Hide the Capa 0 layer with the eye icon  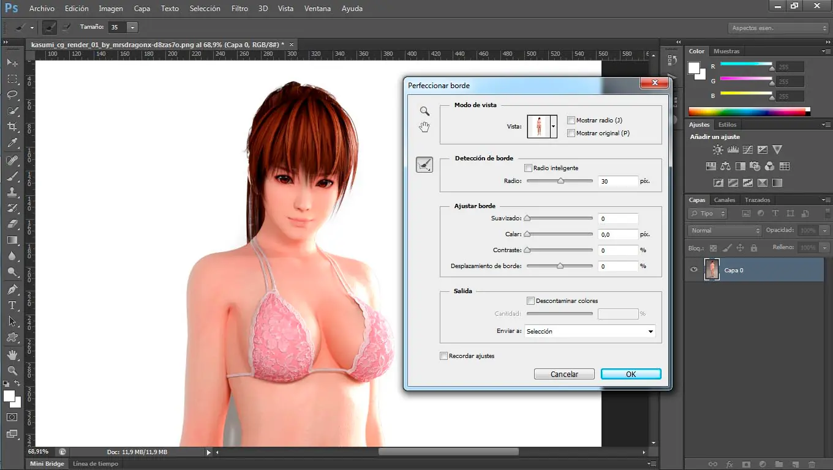pyautogui.click(x=694, y=270)
